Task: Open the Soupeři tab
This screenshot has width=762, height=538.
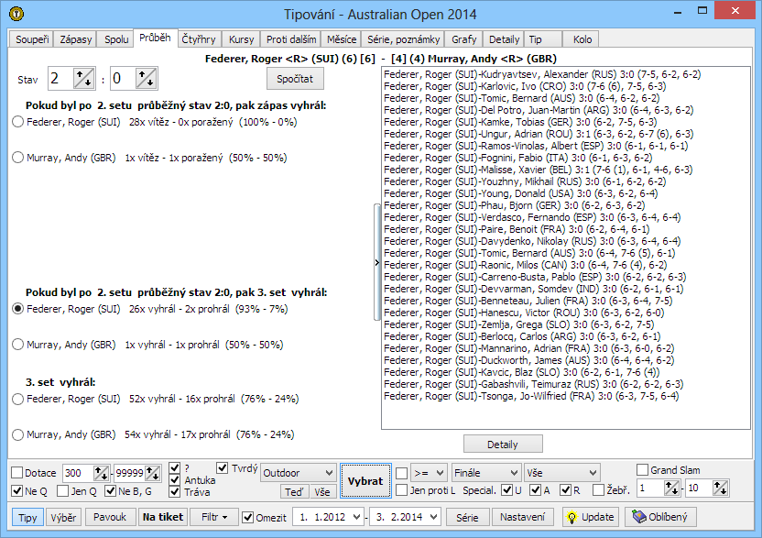Action: point(32,39)
